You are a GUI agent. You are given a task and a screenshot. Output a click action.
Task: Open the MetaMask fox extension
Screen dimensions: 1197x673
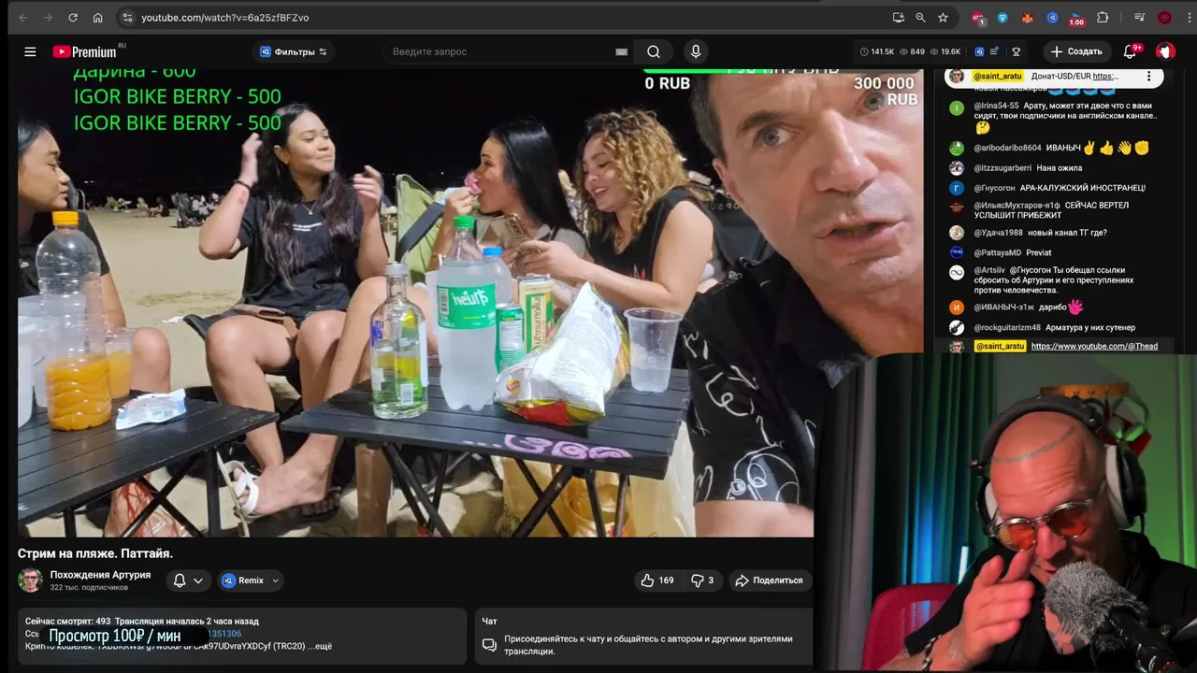[1028, 17]
